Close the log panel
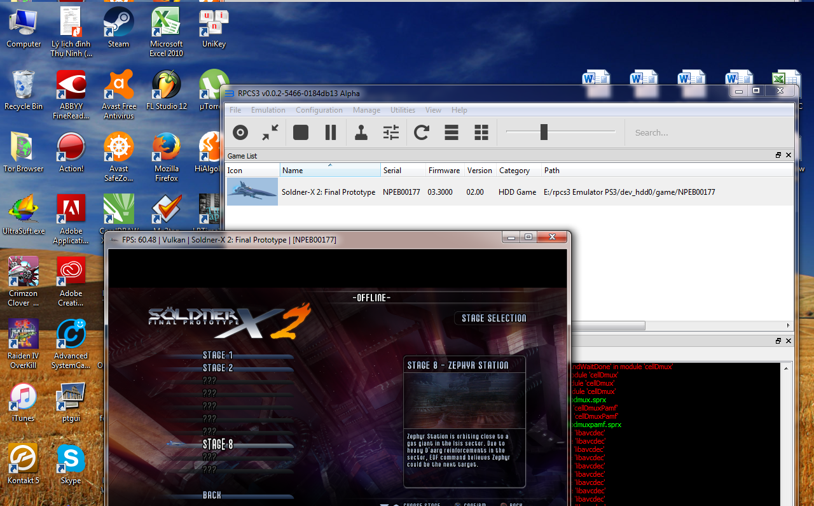This screenshot has height=506, width=814. [x=789, y=341]
